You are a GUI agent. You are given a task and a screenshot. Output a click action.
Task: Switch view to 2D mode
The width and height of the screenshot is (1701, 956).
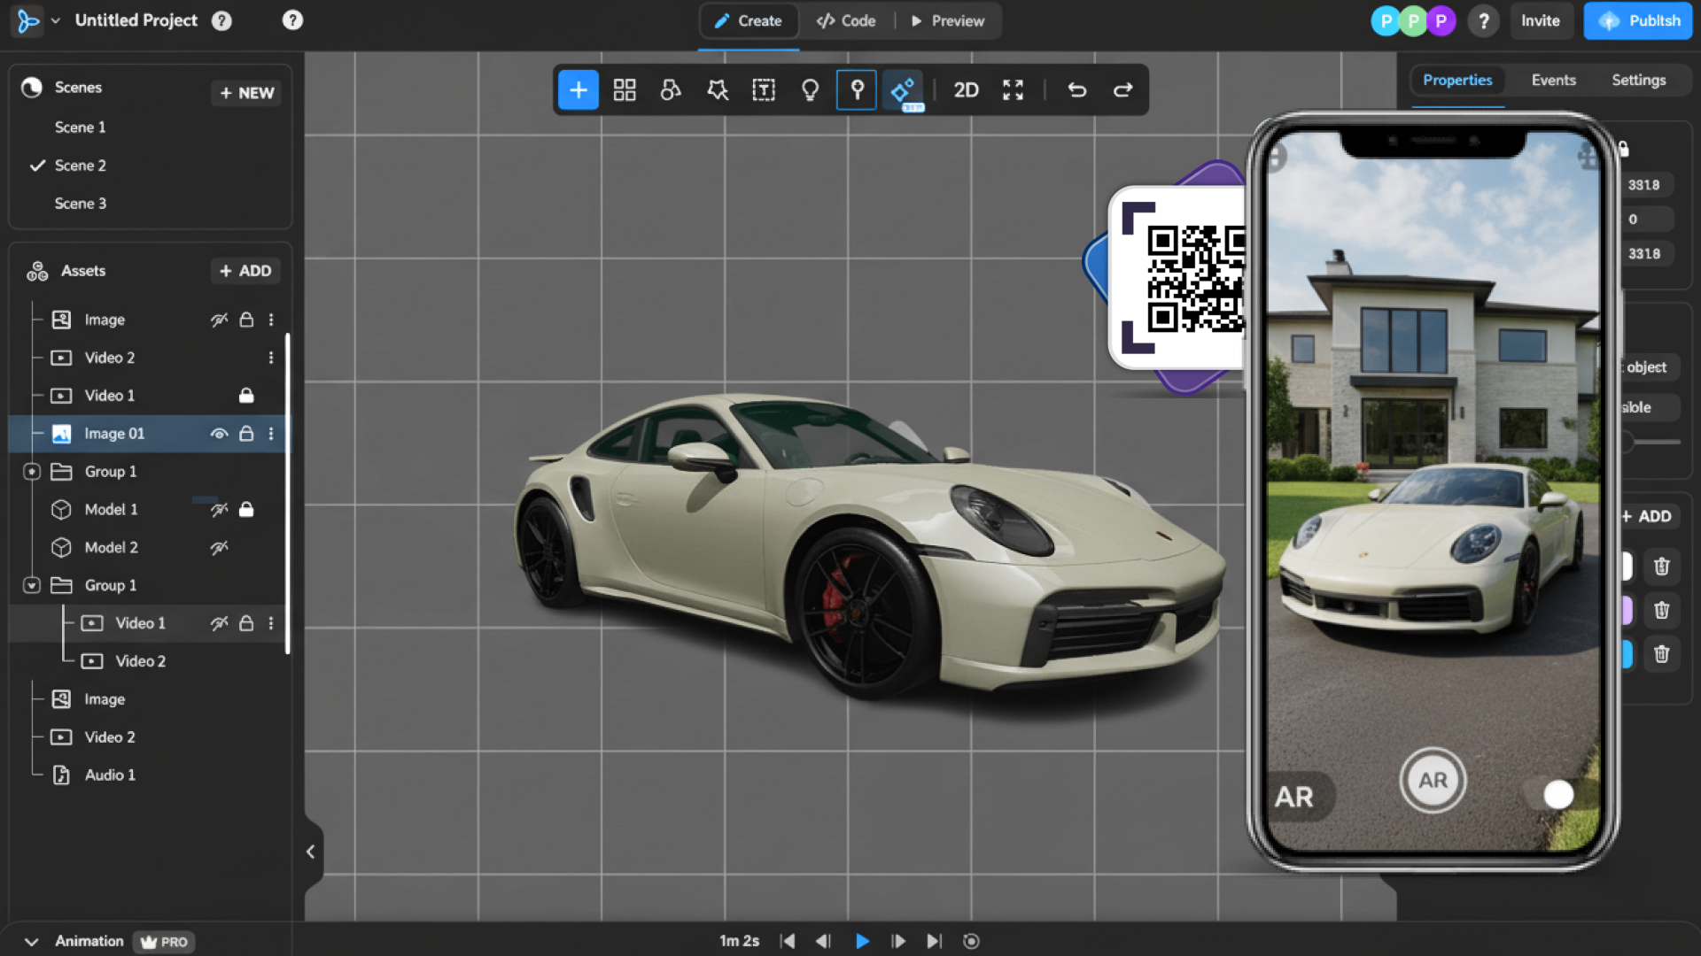coord(966,90)
